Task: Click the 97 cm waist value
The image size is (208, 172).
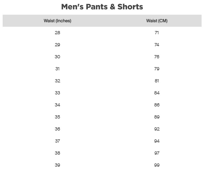Action: click(x=157, y=153)
